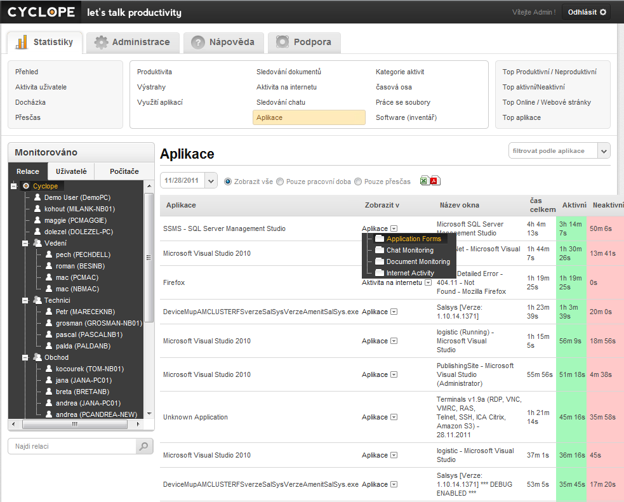Click the Nápověda question mark icon
Image resolution: width=624 pixels, height=502 pixels.
pos(198,42)
